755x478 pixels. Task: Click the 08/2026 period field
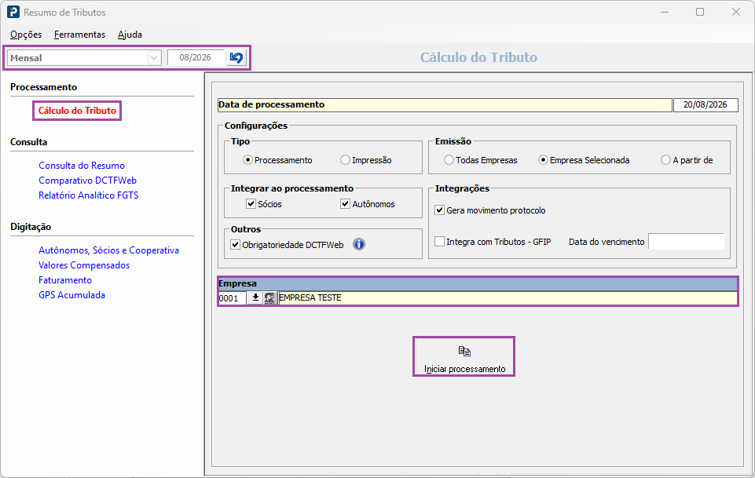(x=196, y=58)
